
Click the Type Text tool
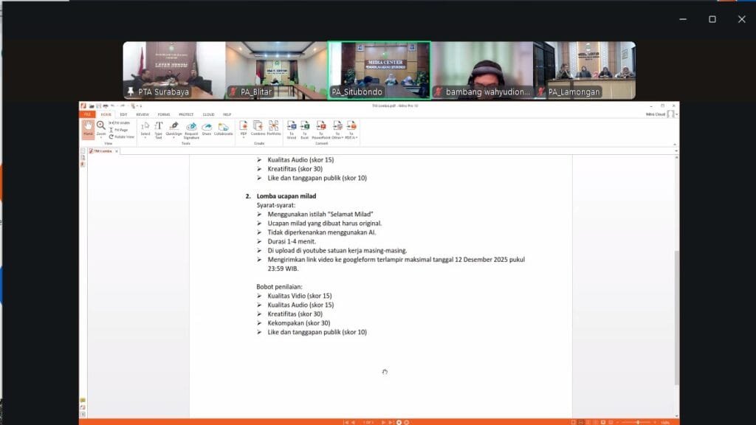(158, 128)
